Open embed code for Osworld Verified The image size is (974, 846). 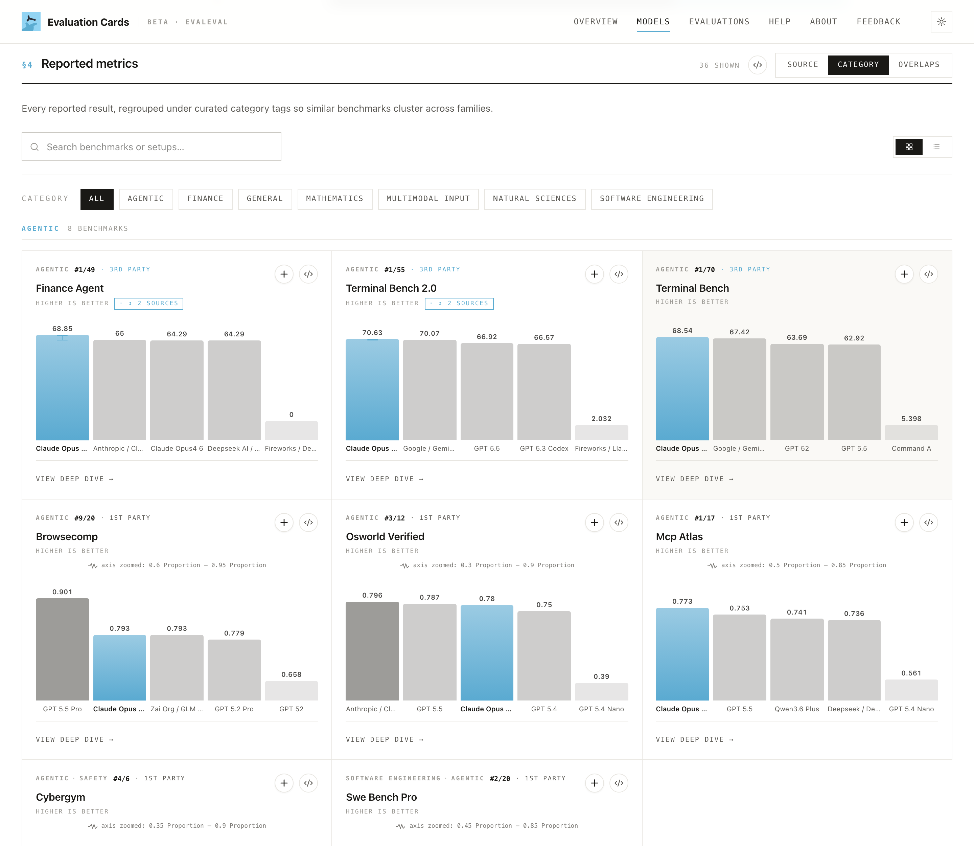click(619, 522)
